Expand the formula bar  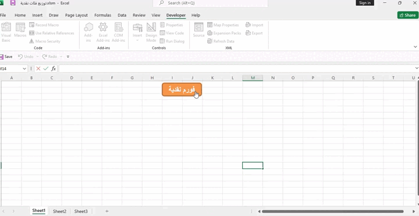coord(416,69)
